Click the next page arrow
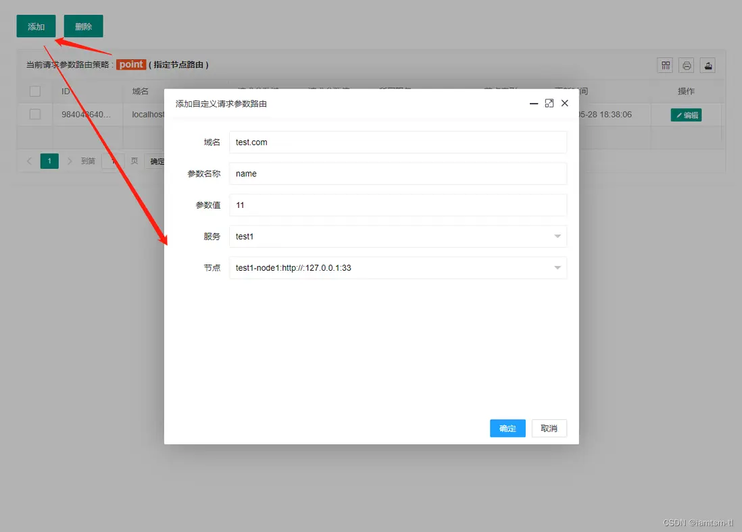This screenshot has width=742, height=532. 70,161
